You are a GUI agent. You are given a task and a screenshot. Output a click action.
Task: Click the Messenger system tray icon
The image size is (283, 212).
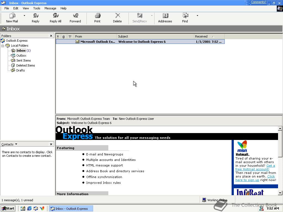[261, 209]
